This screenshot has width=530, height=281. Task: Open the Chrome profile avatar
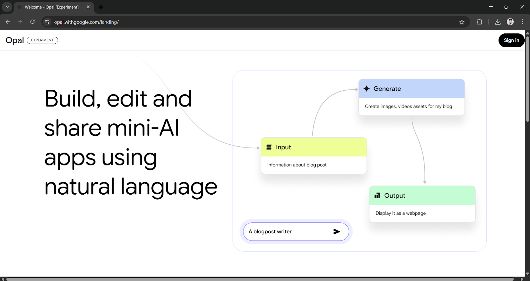point(510,22)
